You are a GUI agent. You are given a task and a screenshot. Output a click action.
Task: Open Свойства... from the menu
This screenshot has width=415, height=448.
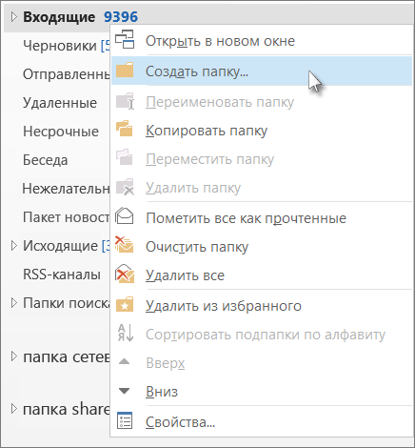pyautogui.click(x=262, y=422)
